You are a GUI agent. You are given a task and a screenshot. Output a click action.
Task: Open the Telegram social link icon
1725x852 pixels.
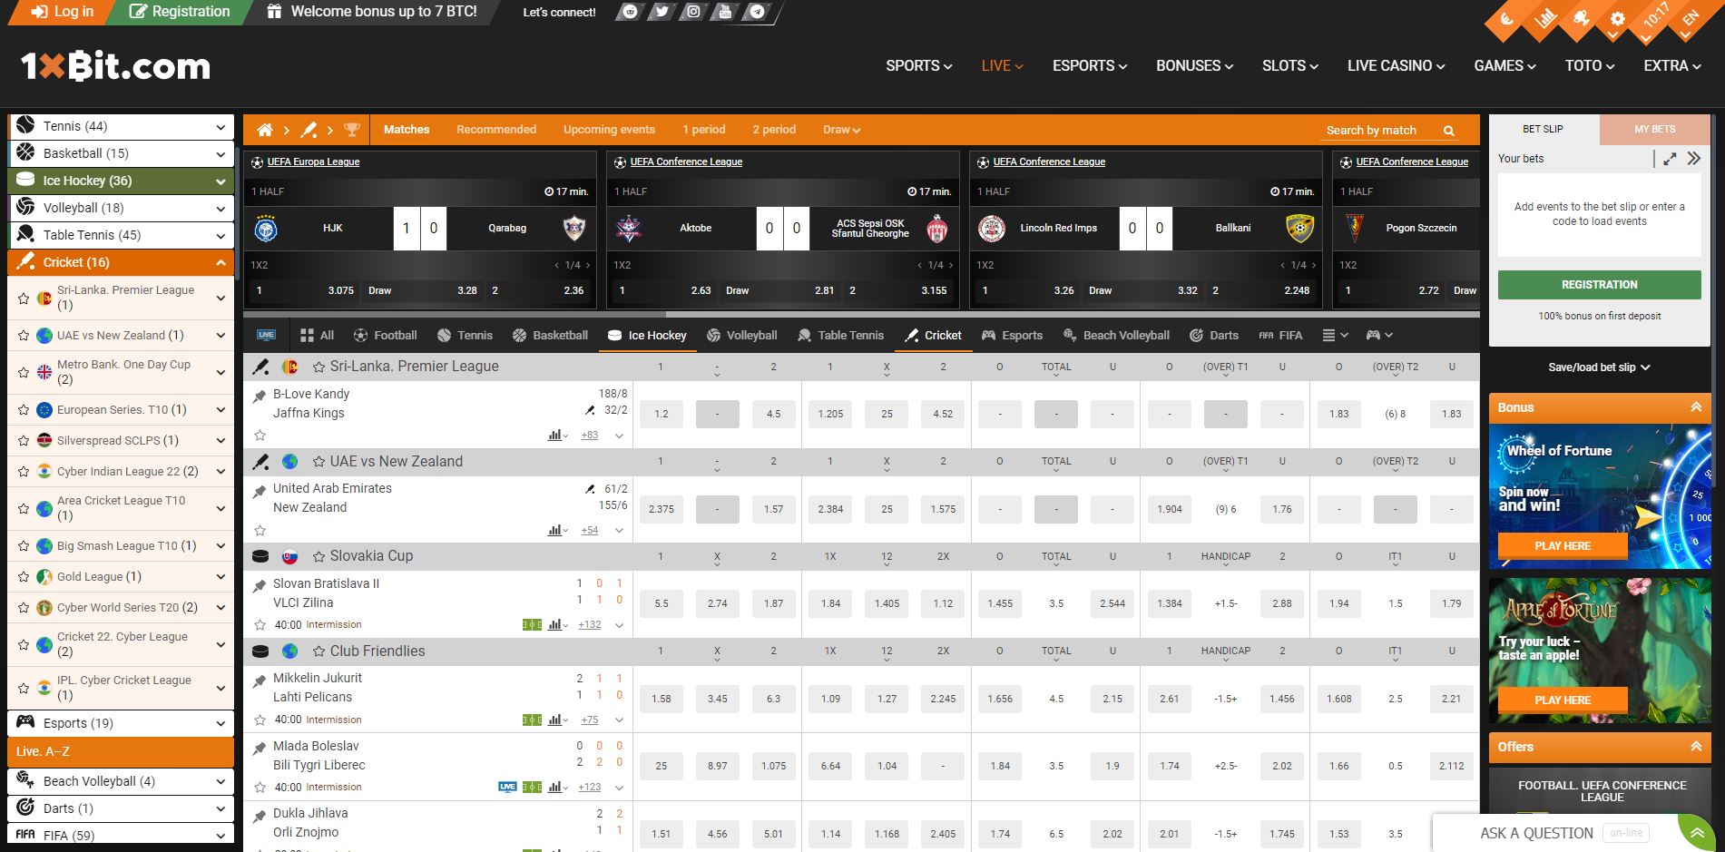pyautogui.click(x=757, y=12)
